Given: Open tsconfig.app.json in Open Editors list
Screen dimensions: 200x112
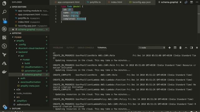Looking at the screenshot, I should [29, 26].
